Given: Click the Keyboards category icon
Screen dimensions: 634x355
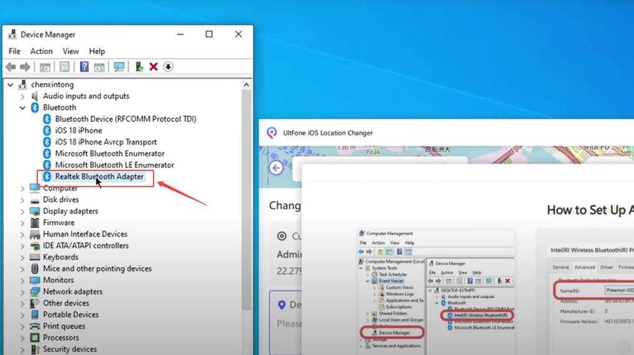Looking at the screenshot, I should tap(35, 257).
